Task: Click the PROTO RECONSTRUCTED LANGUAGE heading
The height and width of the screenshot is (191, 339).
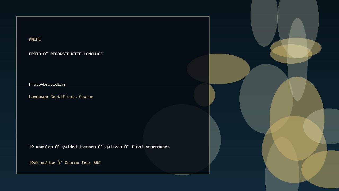Action: pos(66,54)
